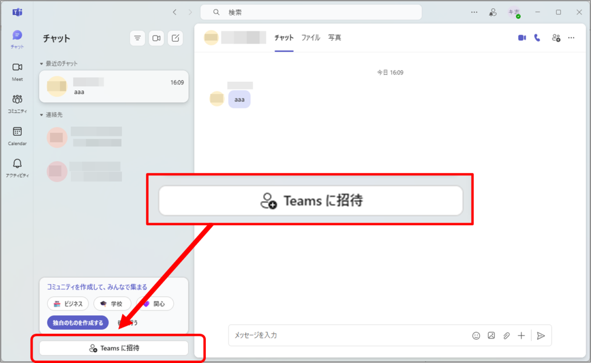Switch to the チャット tab in conversation header
The image size is (591, 363).
284,38
